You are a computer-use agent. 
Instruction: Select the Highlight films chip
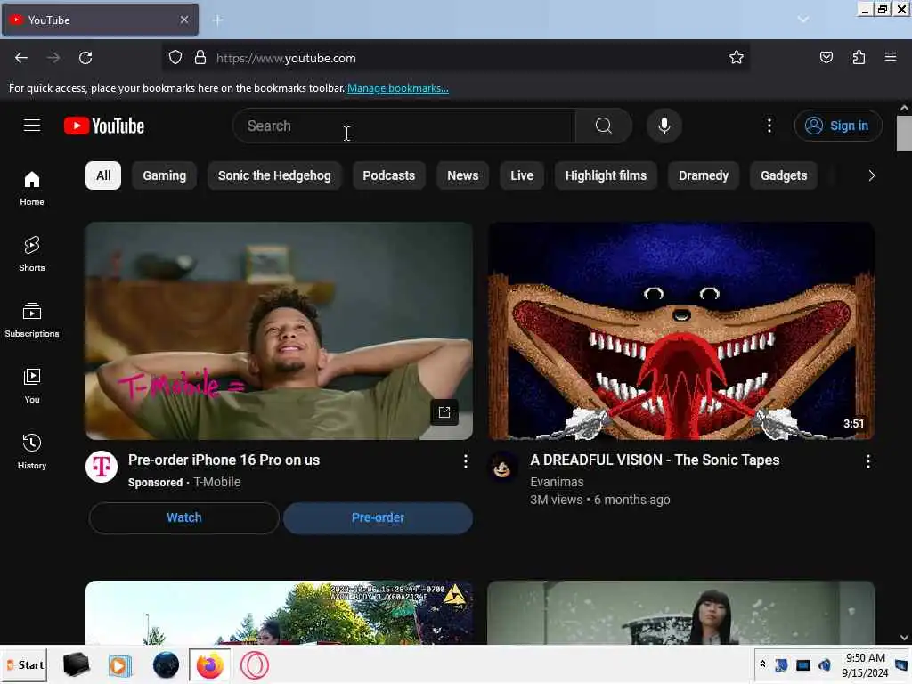click(x=606, y=175)
